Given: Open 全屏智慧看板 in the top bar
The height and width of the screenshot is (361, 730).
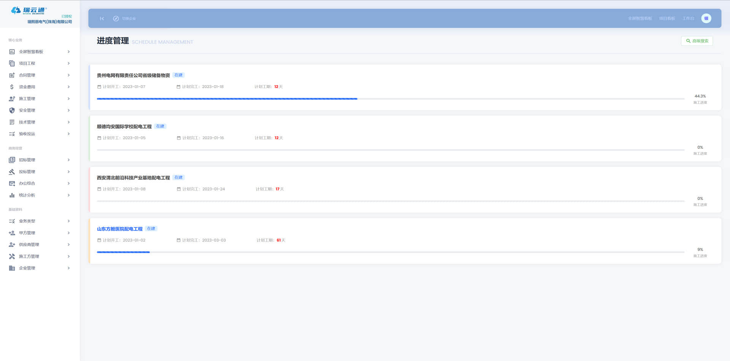Looking at the screenshot, I should [x=640, y=19].
